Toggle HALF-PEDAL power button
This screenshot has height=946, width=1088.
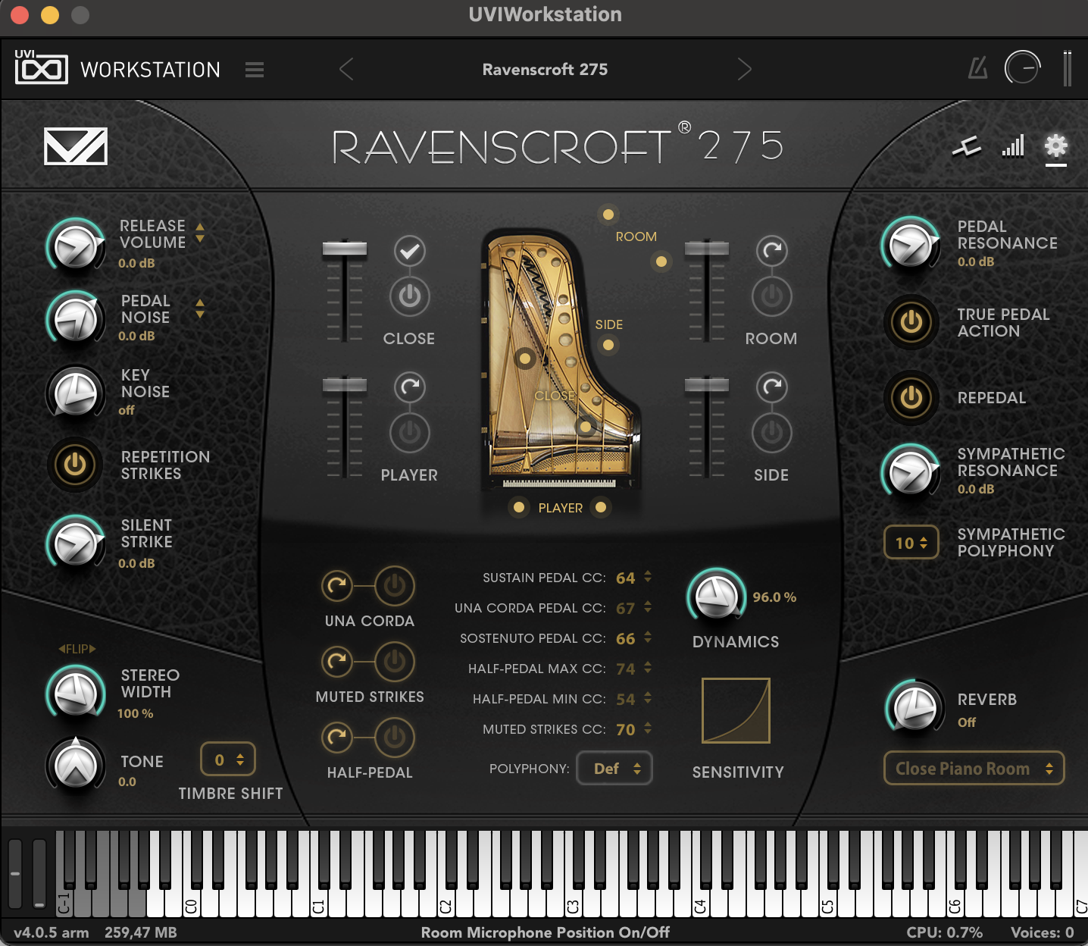tap(395, 737)
